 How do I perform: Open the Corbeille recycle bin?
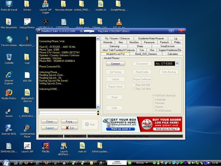pyautogui.click(x=9, y=59)
